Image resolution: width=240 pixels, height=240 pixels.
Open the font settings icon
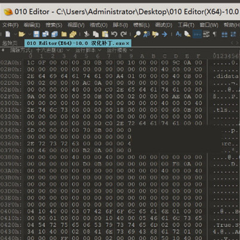point(178,34)
